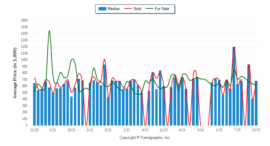
Task: Toggle the Median series via legend label
Action: pos(114,9)
